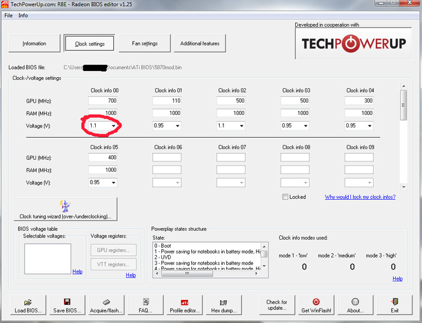Click the Selectable voltages list box
This screenshot has width=422, height=323.
48,259
